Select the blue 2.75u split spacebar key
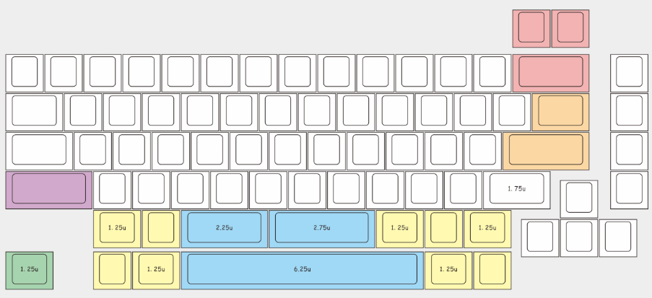 [x=322, y=229]
